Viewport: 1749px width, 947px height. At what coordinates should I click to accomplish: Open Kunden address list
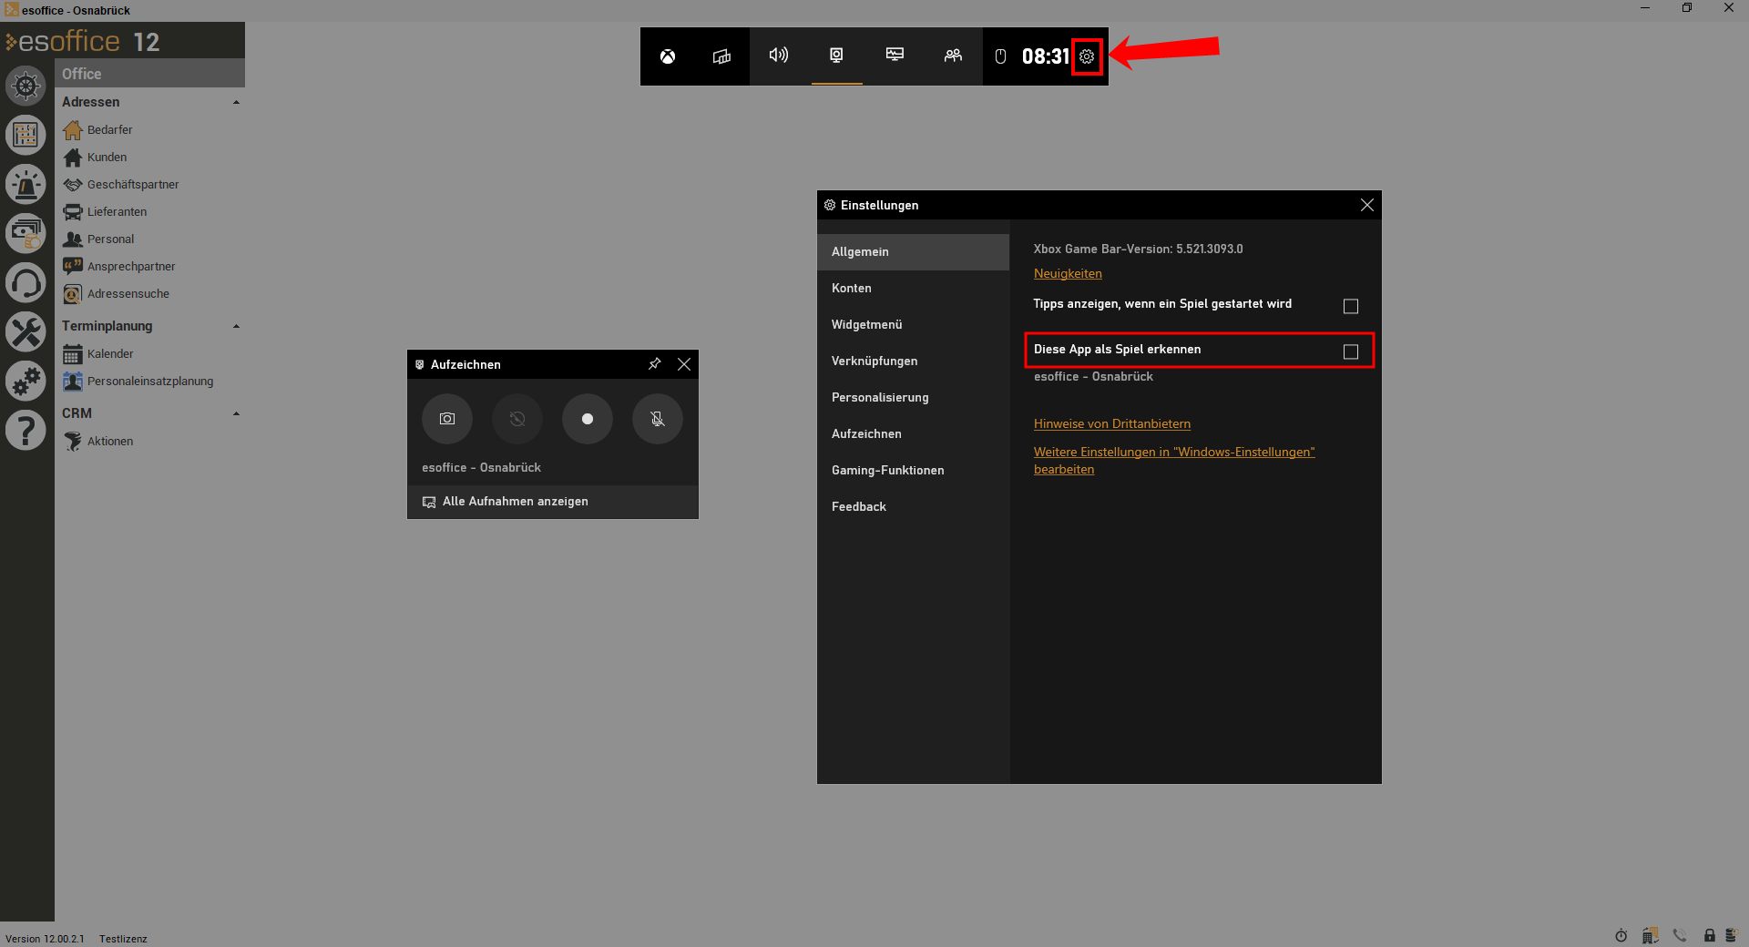pos(107,157)
